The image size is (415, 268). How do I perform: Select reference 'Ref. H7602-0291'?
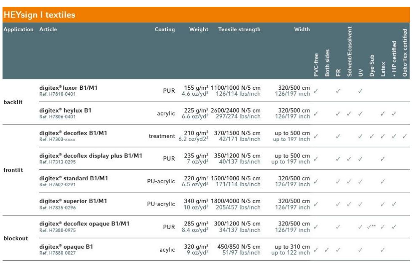pyautogui.click(x=57, y=185)
